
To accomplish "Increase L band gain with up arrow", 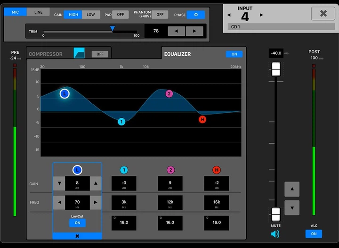I will tap(96, 183).
